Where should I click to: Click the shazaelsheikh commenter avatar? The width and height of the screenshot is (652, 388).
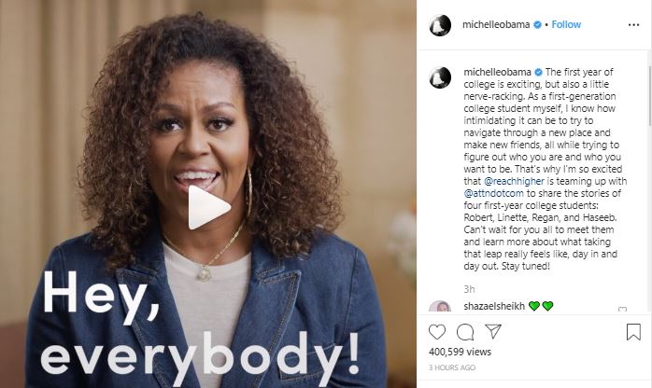[x=440, y=307]
